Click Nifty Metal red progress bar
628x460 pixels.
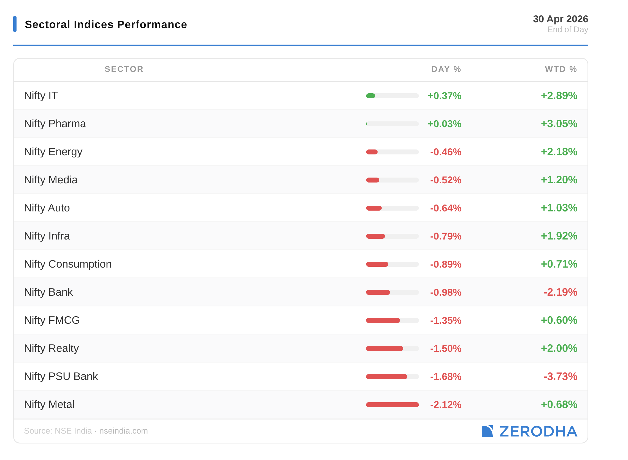[392, 405]
